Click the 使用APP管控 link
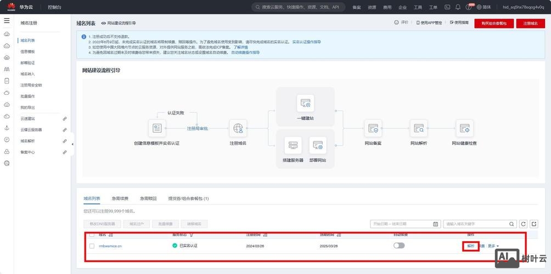Image resolution: width=551 pixels, height=274 pixels. tap(429, 22)
